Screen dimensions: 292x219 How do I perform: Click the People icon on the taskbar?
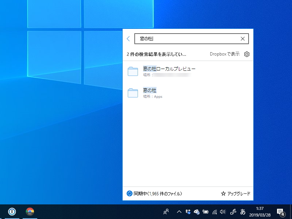166,212
